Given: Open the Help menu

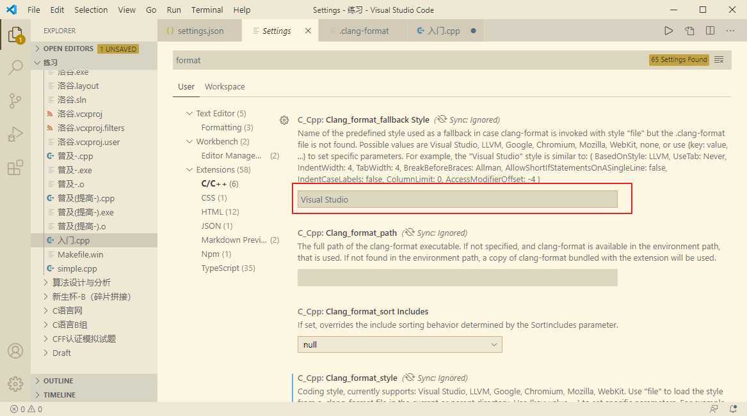Looking at the screenshot, I should (242, 10).
